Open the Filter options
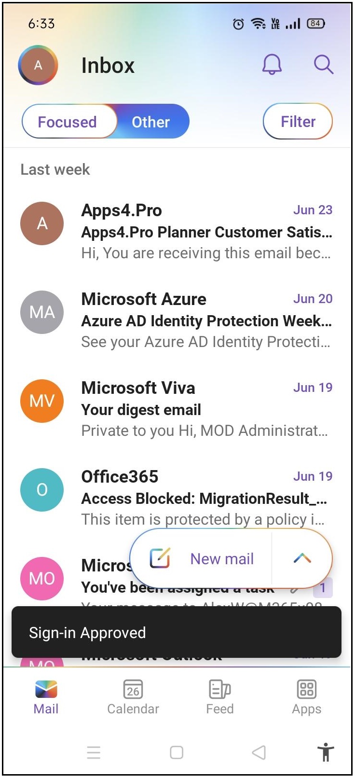This screenshot has width=355, height=778. point(298,122)
